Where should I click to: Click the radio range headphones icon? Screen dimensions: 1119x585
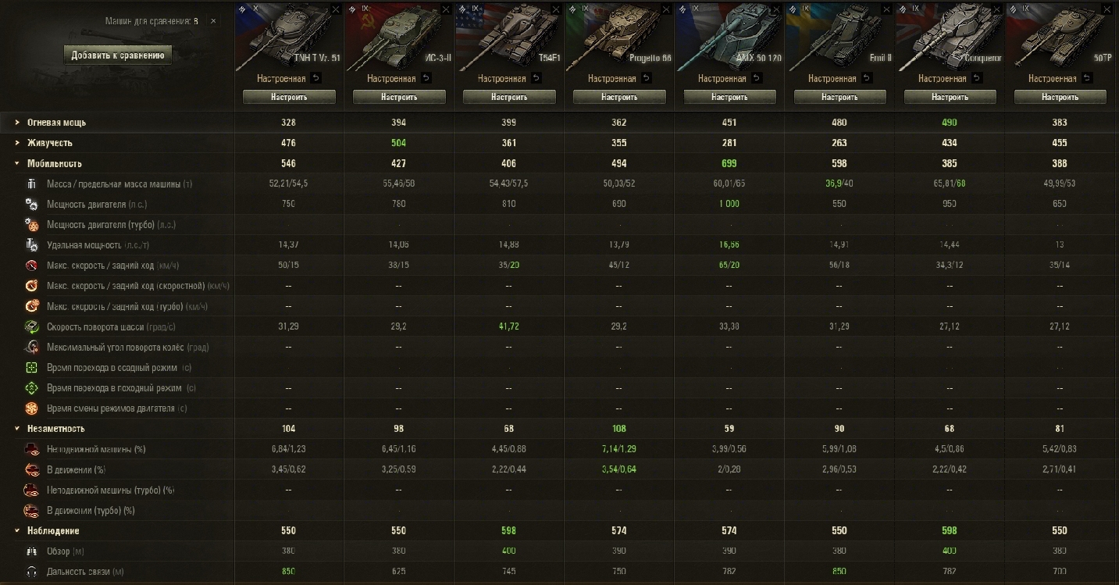[x=31, y=572]
